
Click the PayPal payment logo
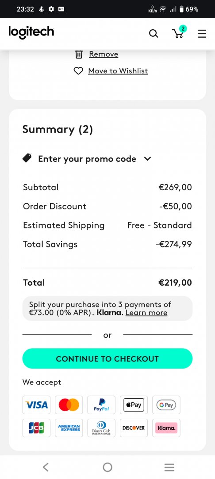click(x=101, y=405)
